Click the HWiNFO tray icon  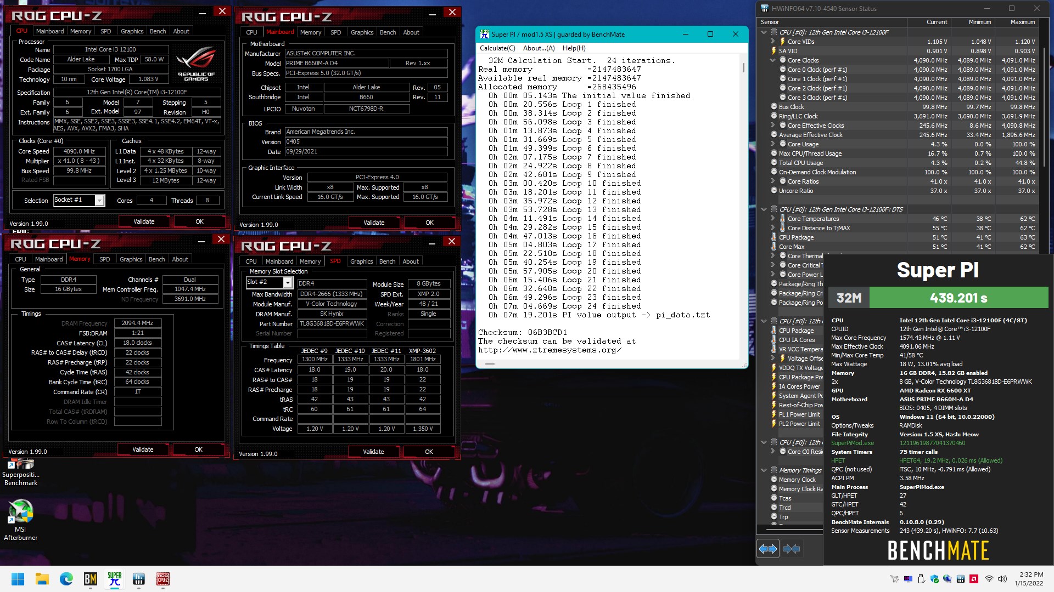coord(961,579)
